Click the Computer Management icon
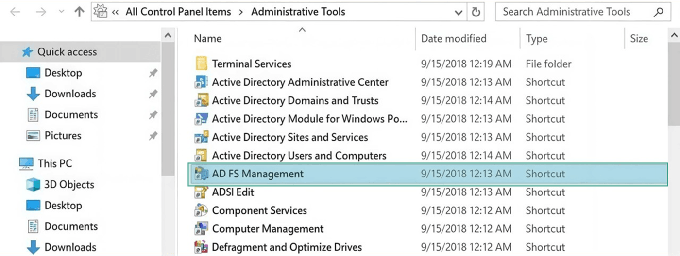Screen dimensions: 680x256 click(201, 229)
